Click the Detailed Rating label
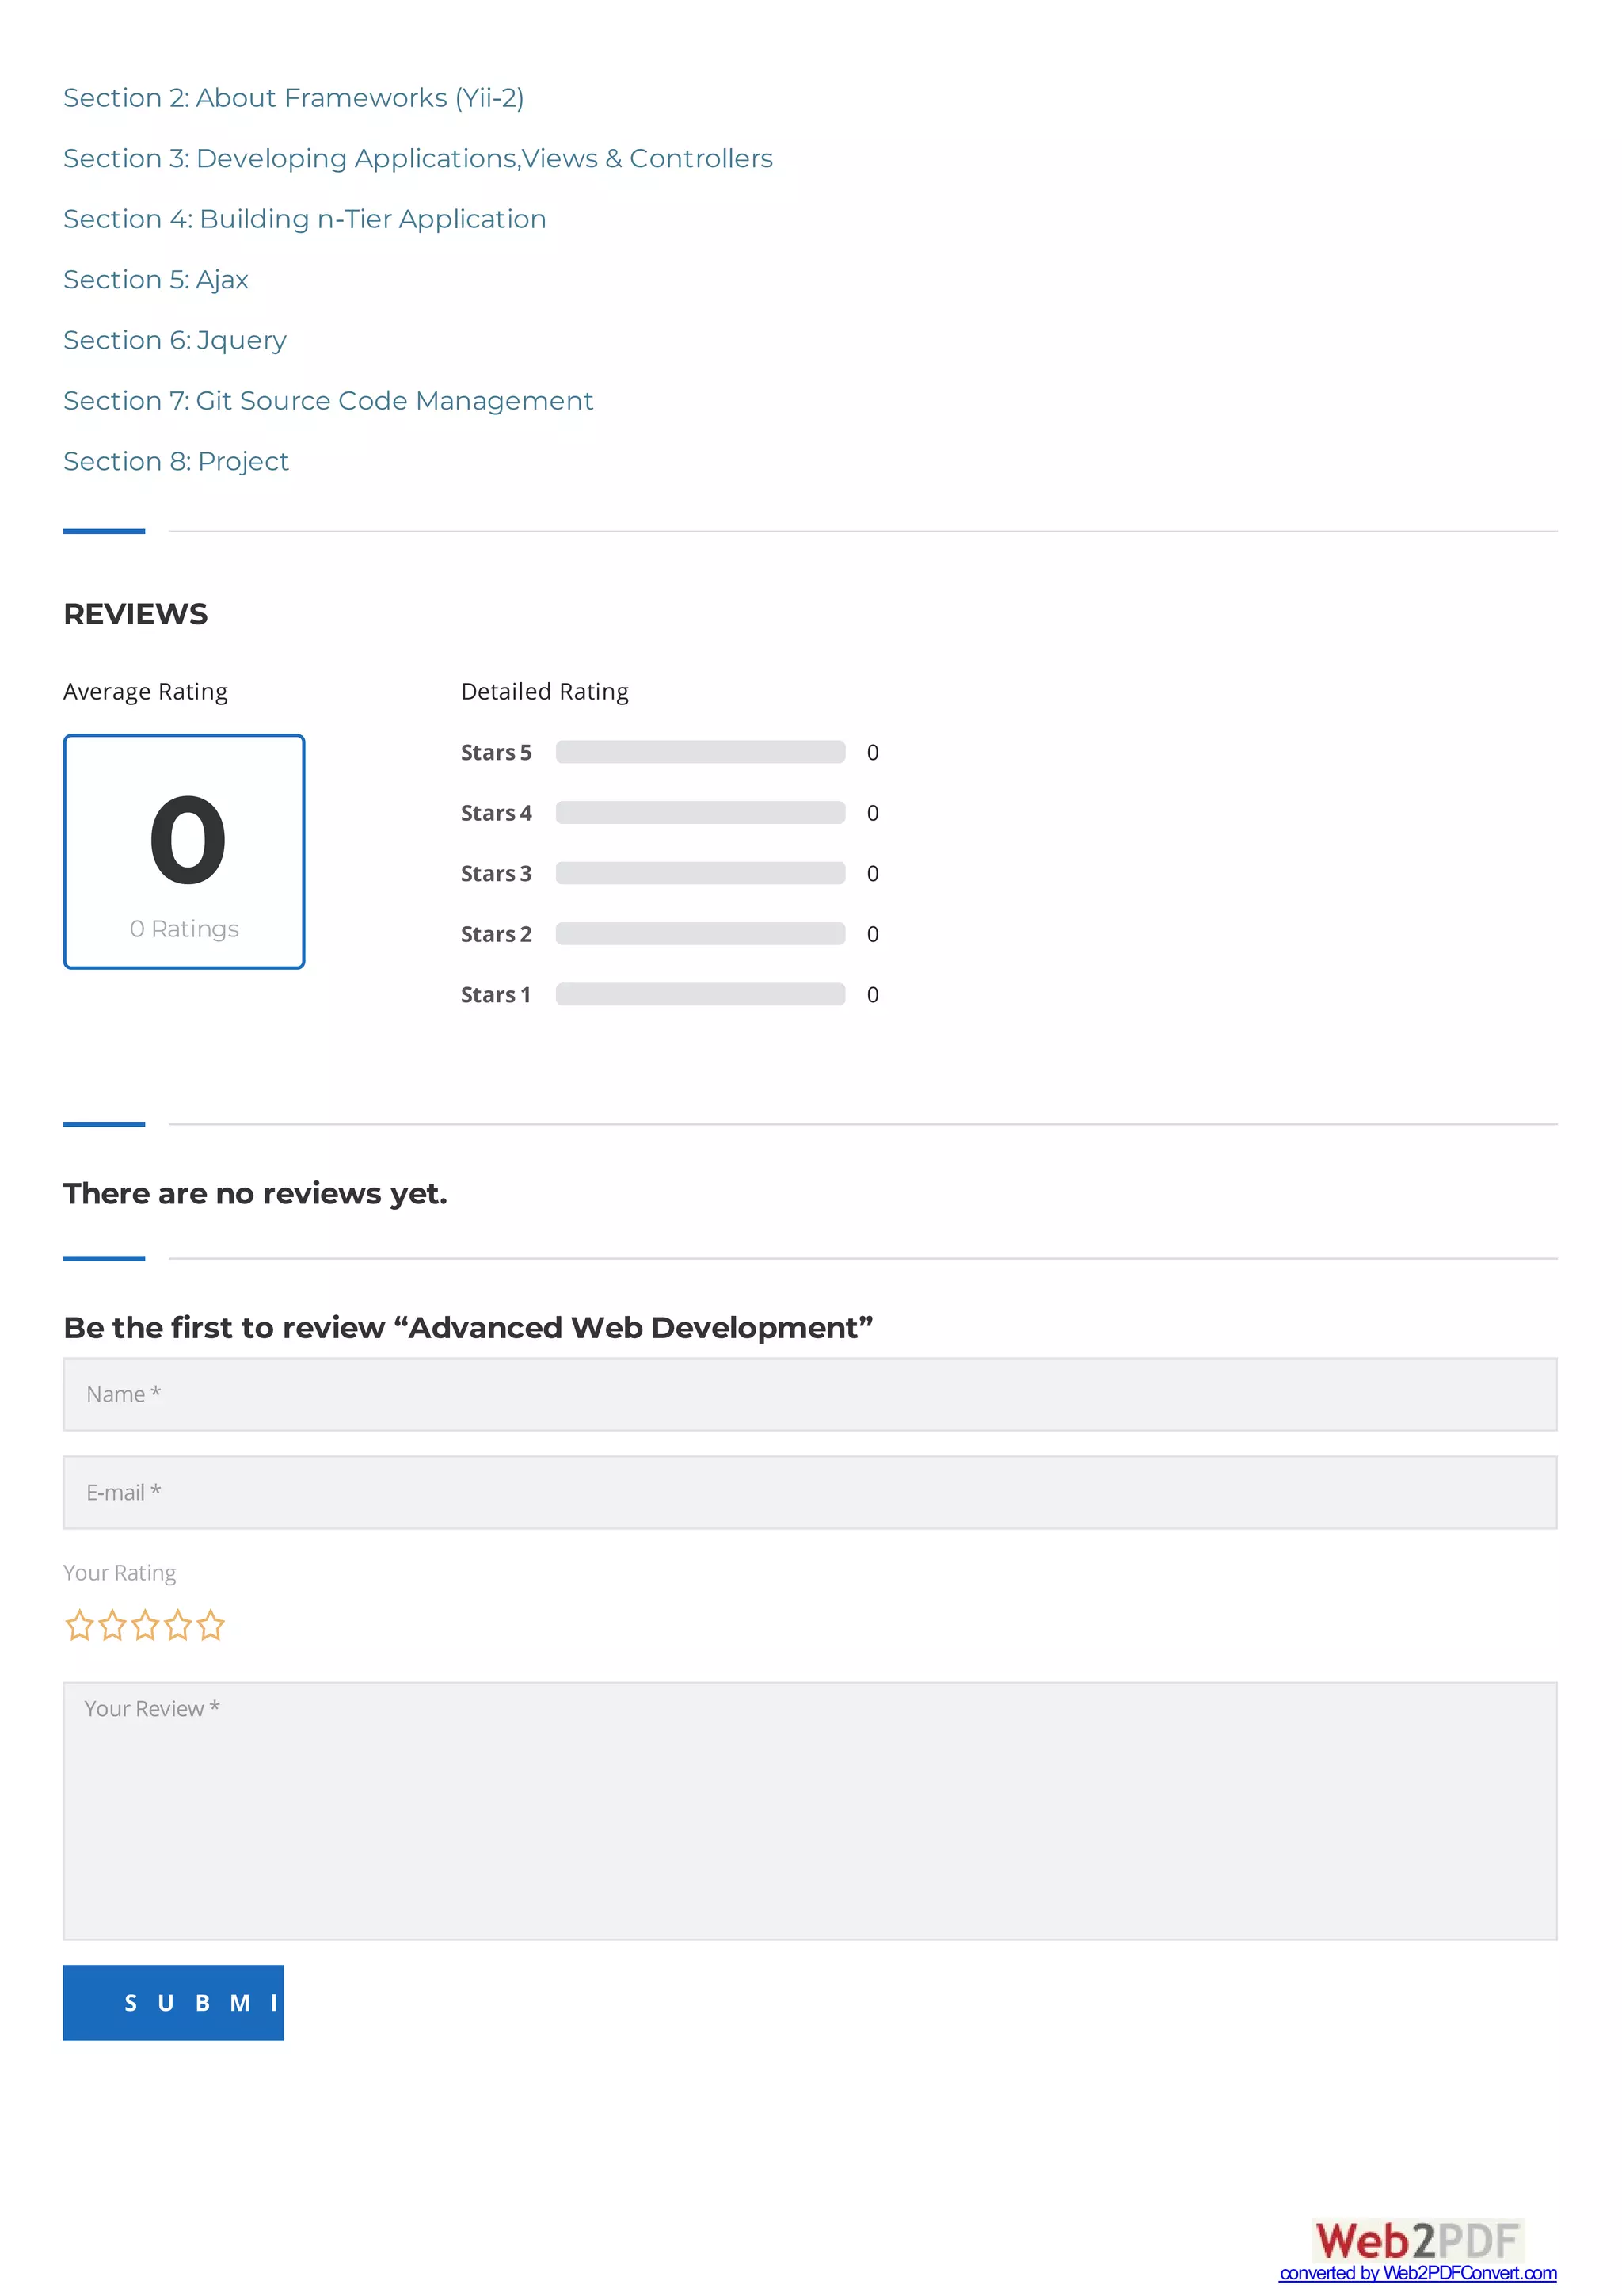Image resolution: width=1622 pixels, height=2296 pixels. (x=545, y=692)
